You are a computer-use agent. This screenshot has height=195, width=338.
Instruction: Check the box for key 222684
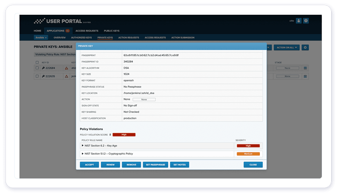tap(37, 68)
